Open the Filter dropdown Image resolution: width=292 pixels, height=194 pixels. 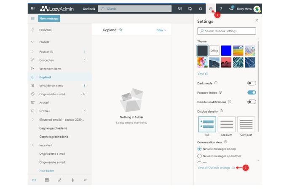tap(161, 30)
